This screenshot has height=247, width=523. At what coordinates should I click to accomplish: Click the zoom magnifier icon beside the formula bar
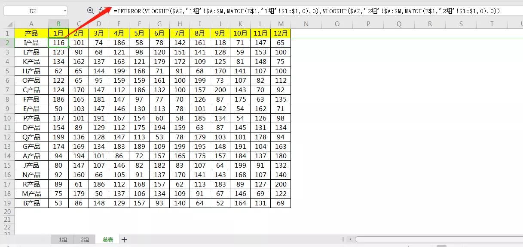pyautogui.click(x=90, y=11)
